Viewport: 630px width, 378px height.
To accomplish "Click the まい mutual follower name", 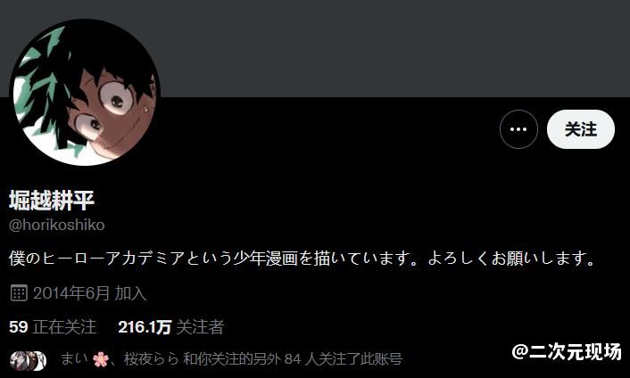I will [x=73, y=358].
